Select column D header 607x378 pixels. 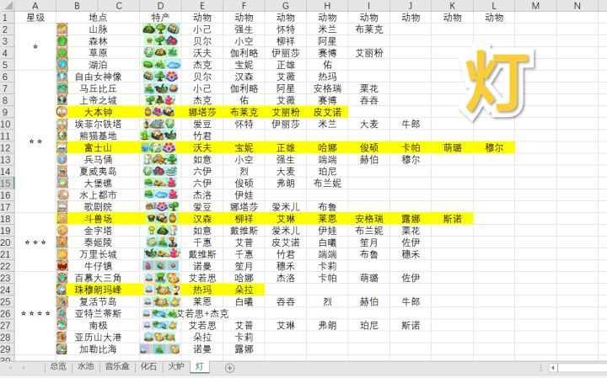tap(160, 5)
